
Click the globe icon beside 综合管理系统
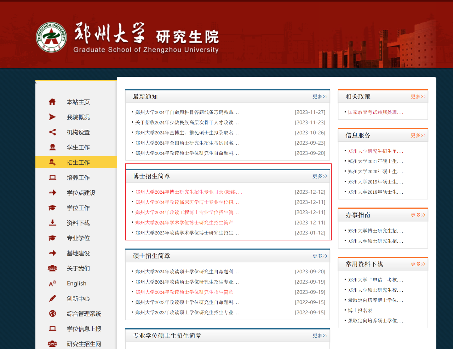click(52, 314)
